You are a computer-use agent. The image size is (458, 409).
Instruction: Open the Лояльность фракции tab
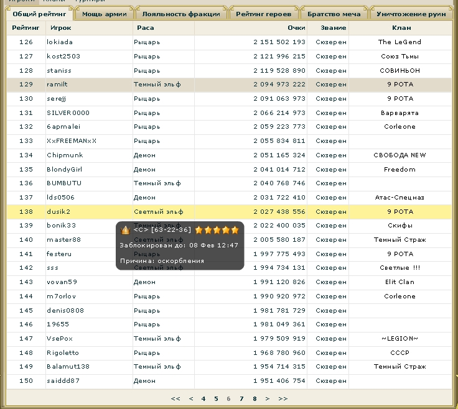(180, 14)
